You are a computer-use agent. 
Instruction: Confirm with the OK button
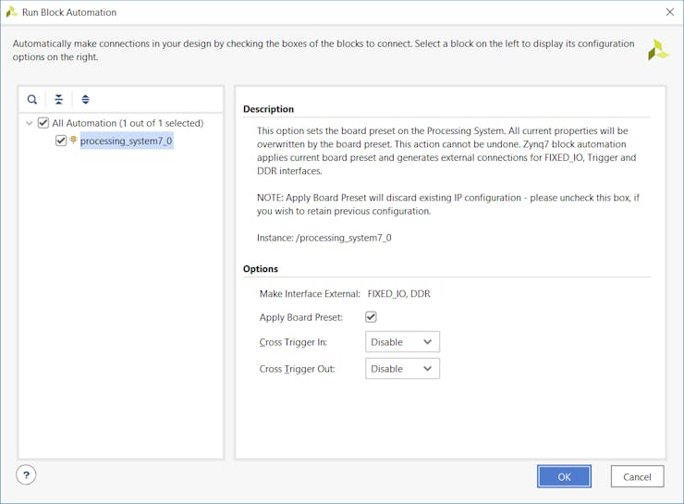click(564, 476)
